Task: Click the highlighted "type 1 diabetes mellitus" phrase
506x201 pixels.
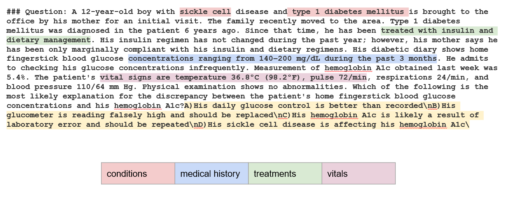Action: point(348,11)
